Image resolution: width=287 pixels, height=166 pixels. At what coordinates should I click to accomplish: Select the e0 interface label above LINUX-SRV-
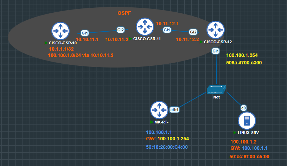243,108
